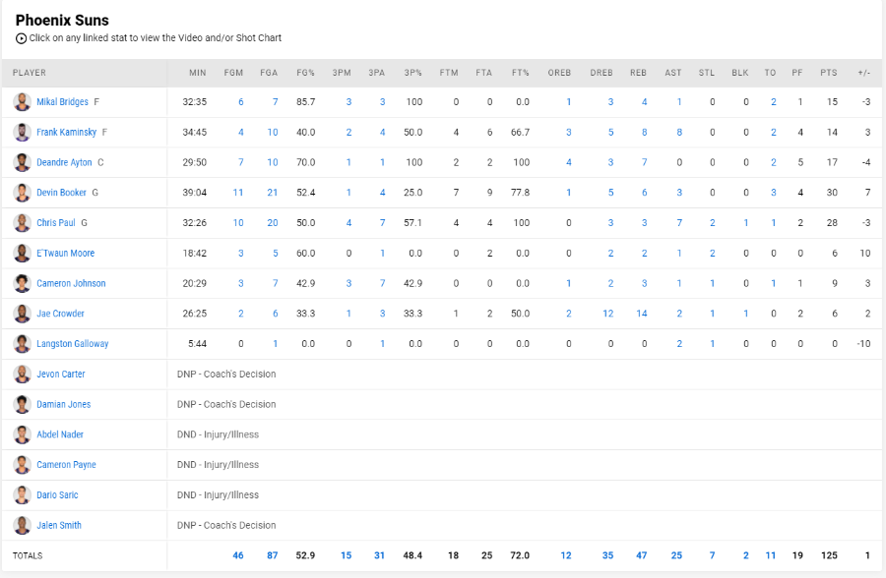Click Damian Jones' headshot
Screen dimensions: 886x578
[22, 404]
